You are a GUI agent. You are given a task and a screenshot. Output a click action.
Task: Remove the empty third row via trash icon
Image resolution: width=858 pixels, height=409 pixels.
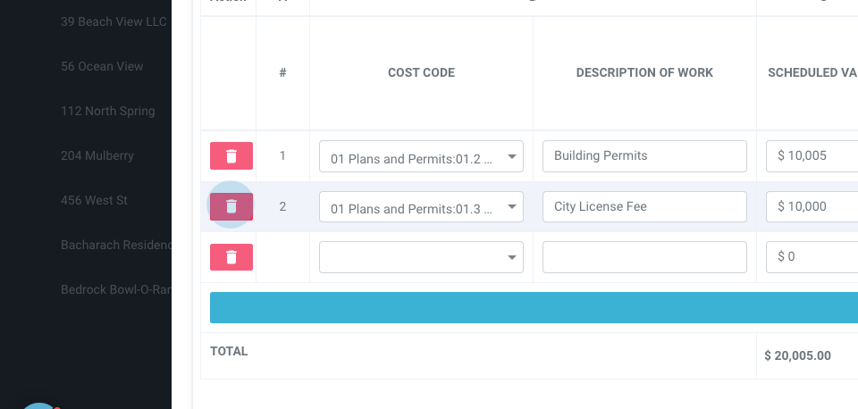[x=231, y=257]
